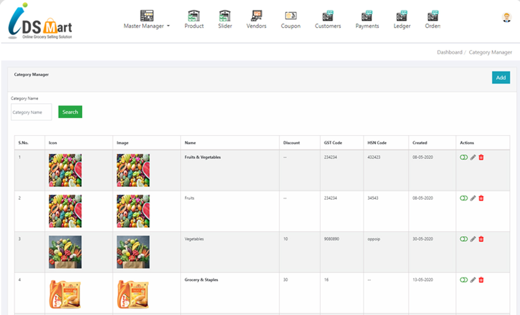Open the Ledger menu item
The image size is (520, 315).
click(402, 19)
